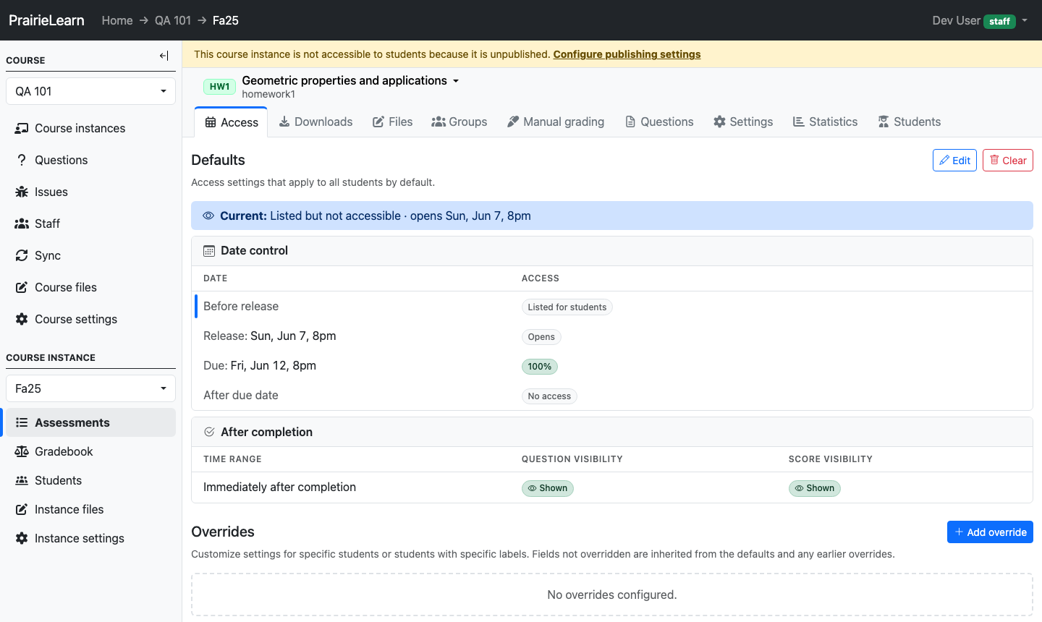Viewport: 1042px width, 622px height.
Task: Click the After due date row
Action: click(x=612, y=396)
